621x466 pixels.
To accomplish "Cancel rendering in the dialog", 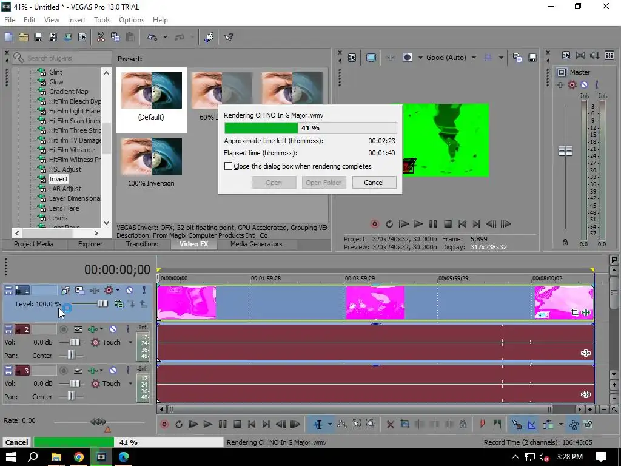I will point(374,183).
